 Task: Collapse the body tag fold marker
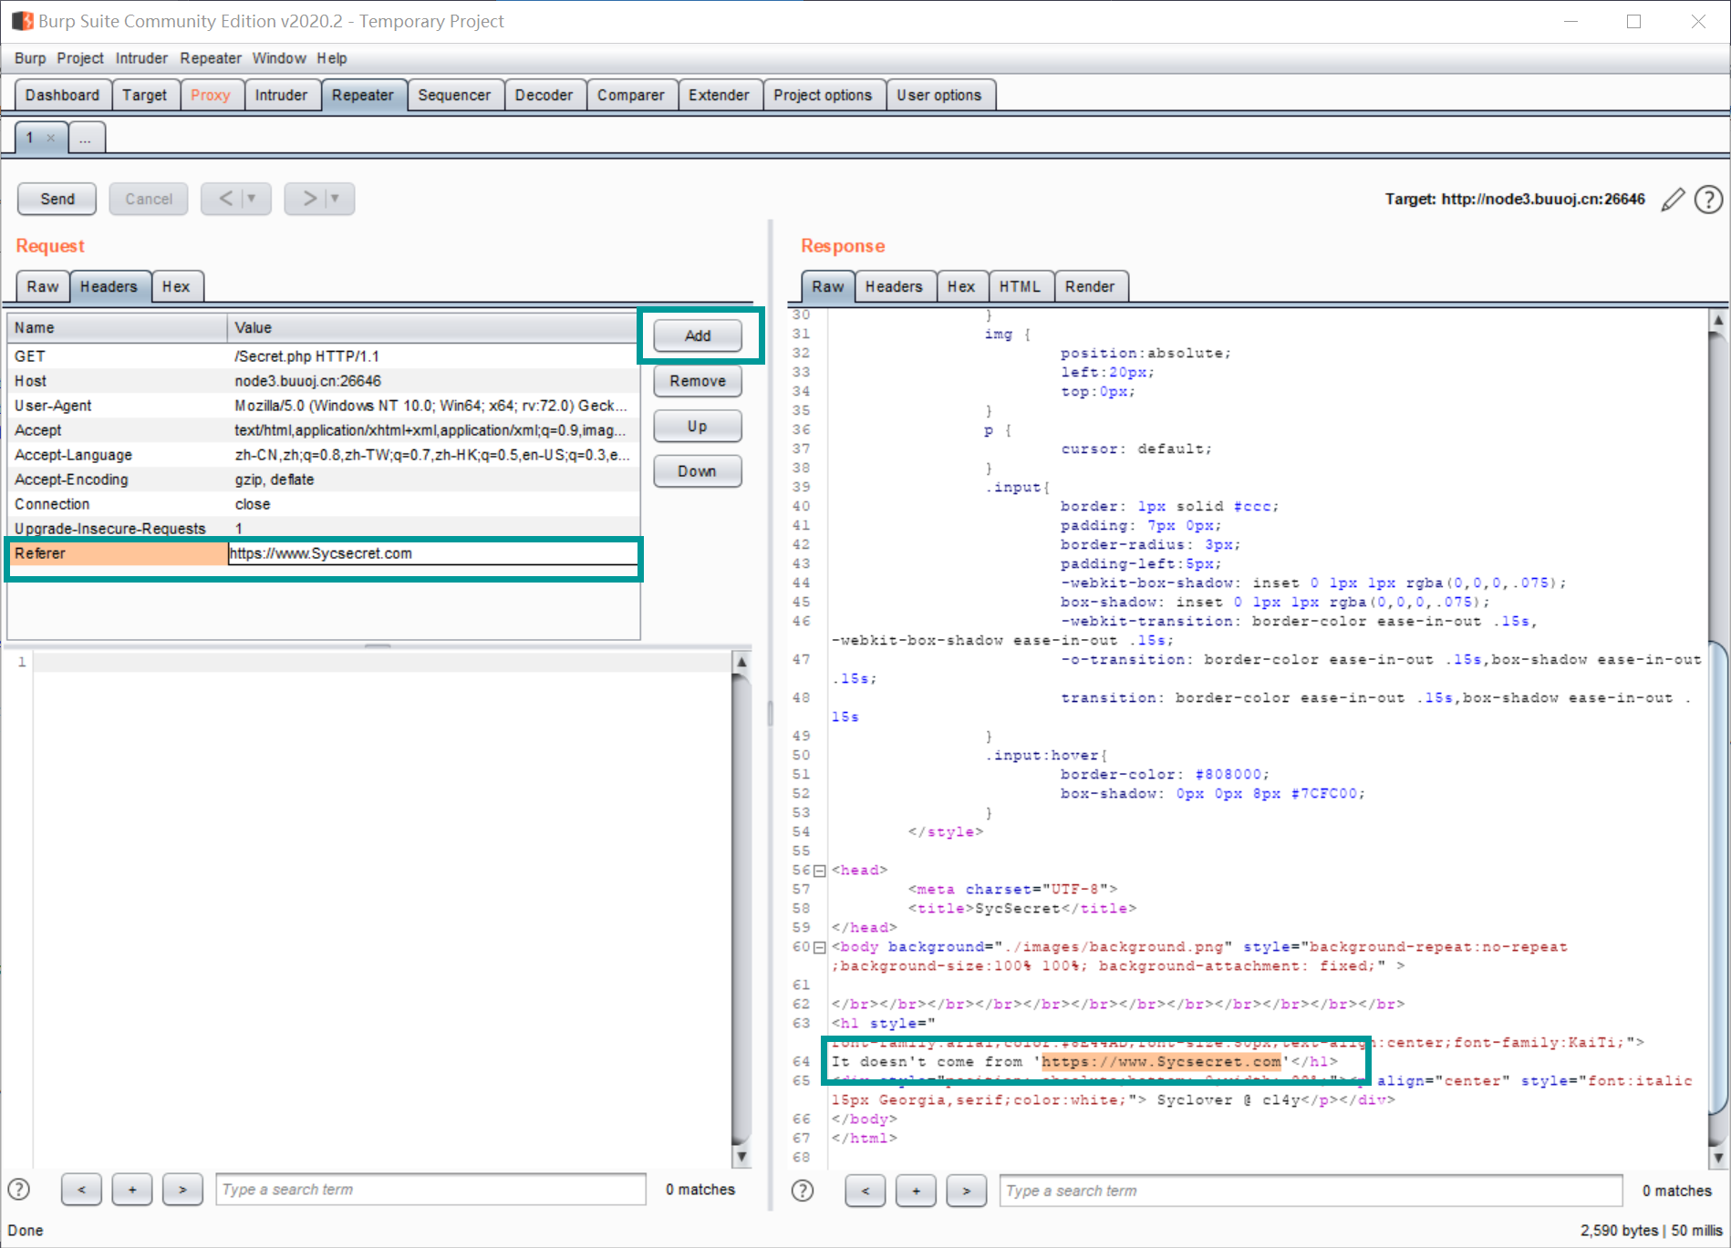coord(819,947)
